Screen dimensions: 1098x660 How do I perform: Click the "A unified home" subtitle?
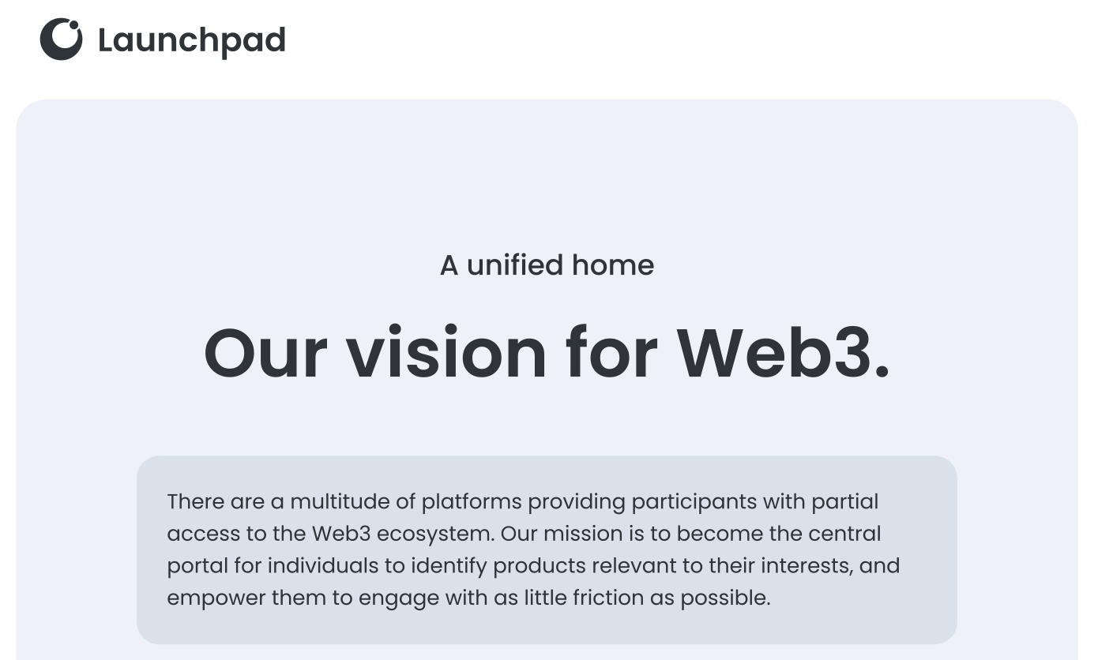click(x=547, y=265)
